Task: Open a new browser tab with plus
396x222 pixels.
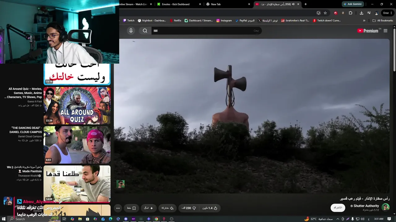Action: tap(306, 4)
